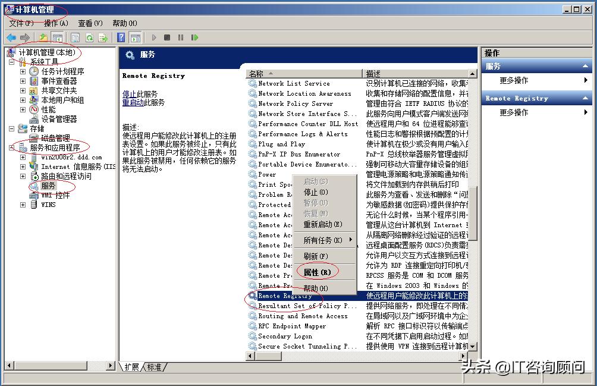597x386 pixels.
Task: Toggle the action pane visibility
Action: click(135, 37)
